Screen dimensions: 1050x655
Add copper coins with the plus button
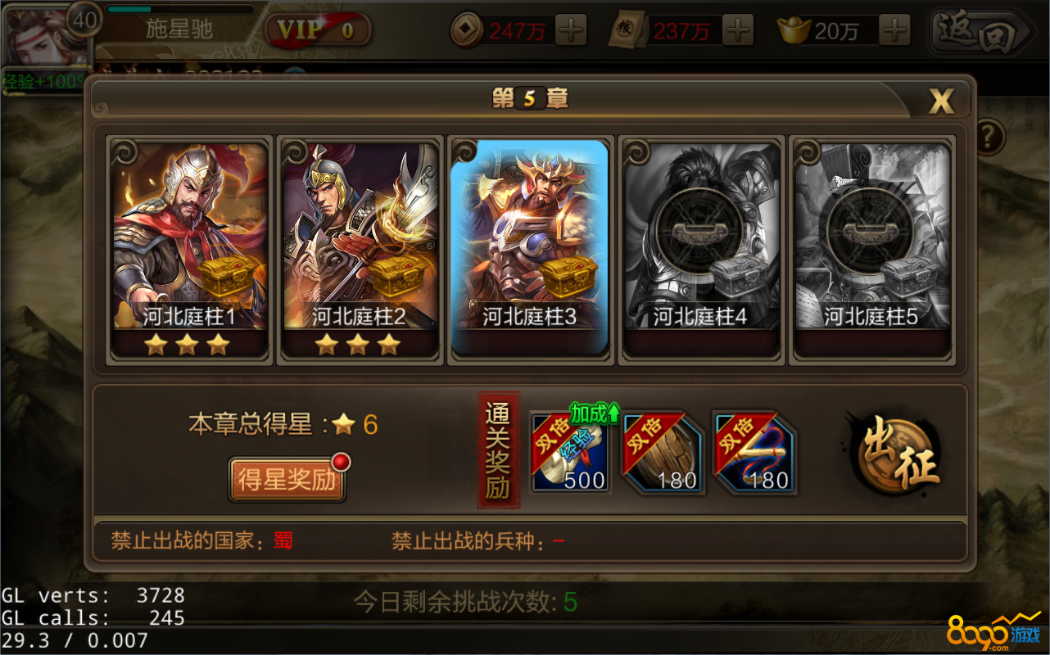pyautogui.click(x=571, y=31)
